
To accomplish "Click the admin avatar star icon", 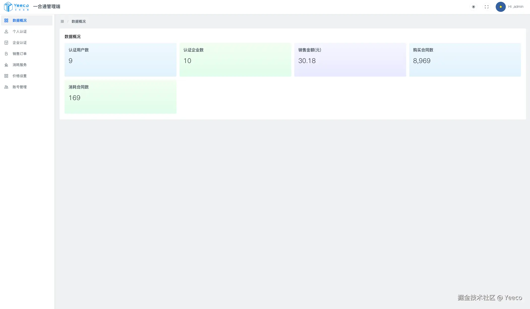I will coord(500,7).
